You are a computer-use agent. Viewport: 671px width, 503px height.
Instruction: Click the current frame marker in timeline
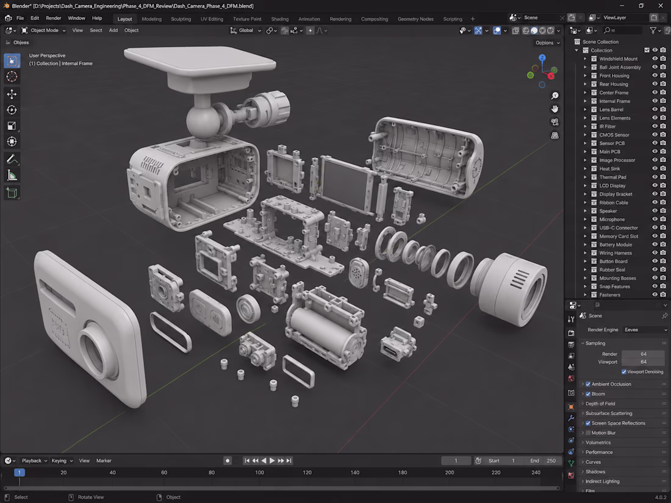(20, 472)
